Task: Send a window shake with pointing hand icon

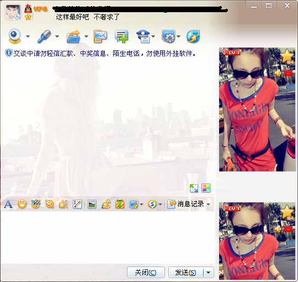Action: pyautogui.click(x=63, y=204)
